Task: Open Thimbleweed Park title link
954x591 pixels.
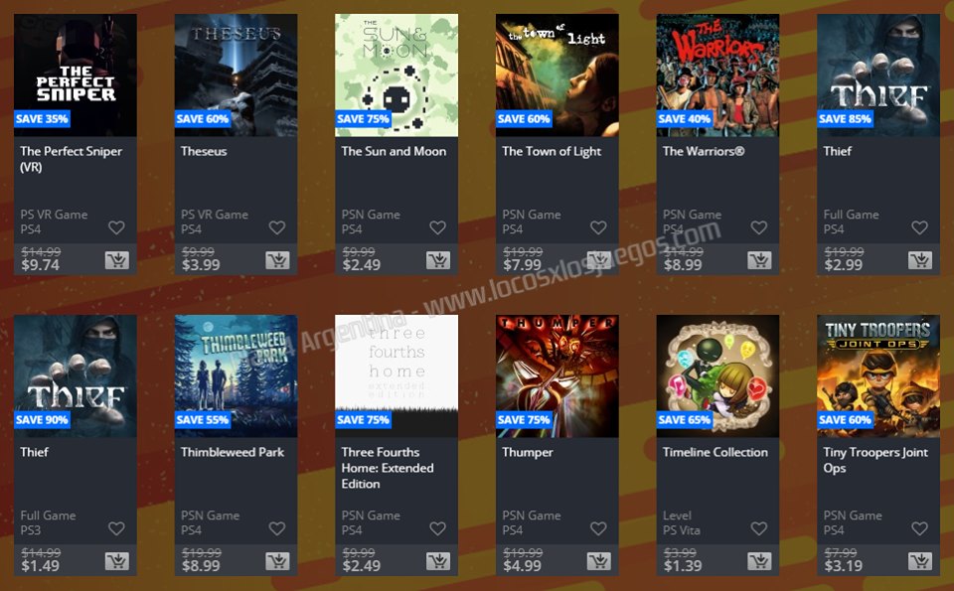Action: click(x=233, y=452)
